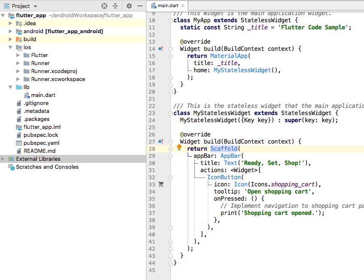The width and height of the screenshot is (364, 280).
Task: Click the shopping cart gutter icon at line 33
Action: (x=161, y=184)
